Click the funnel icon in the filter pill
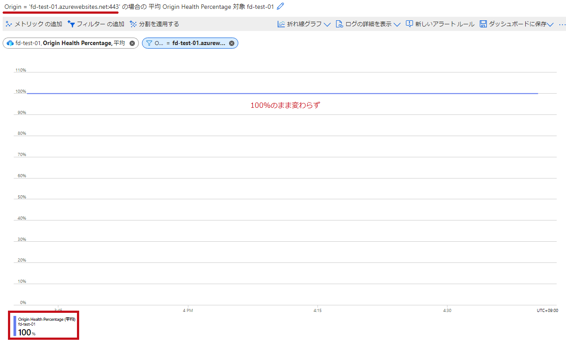The width and height of the screenshot is (566, 342). click(149, 43)
